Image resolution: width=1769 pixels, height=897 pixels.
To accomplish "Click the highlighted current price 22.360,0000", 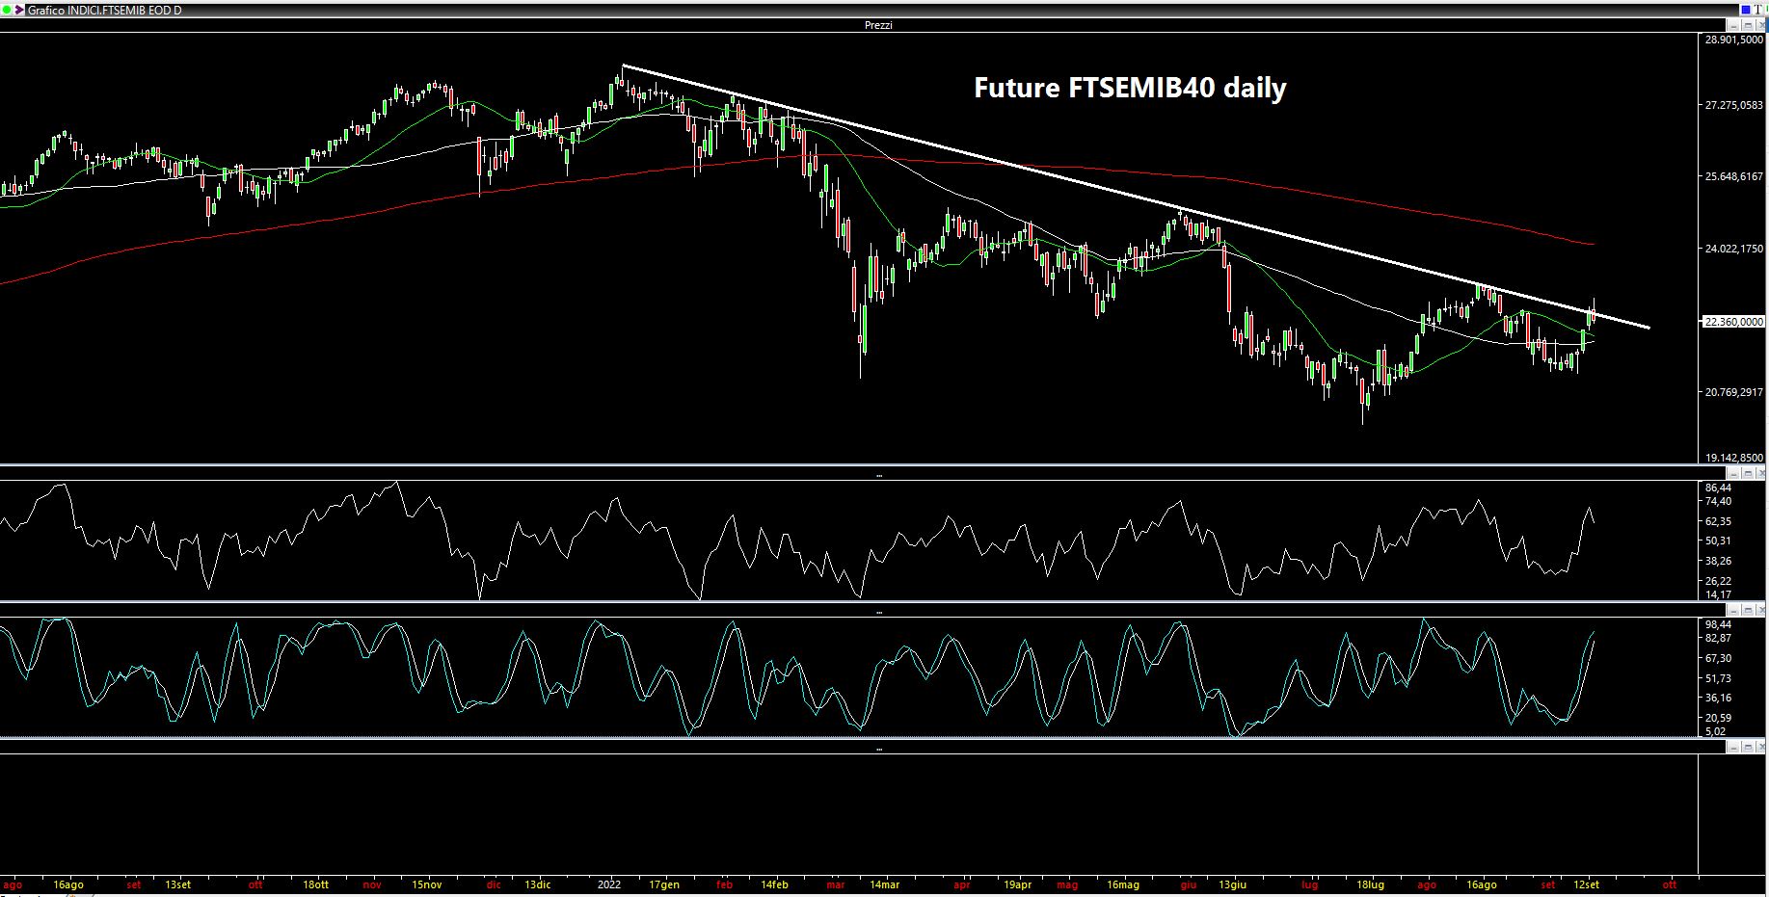I will tap(1732, 322).
